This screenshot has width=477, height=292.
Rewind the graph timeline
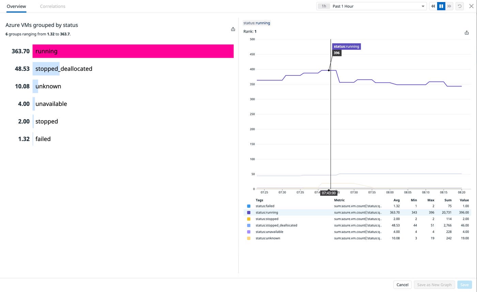[x=433, y=6]
